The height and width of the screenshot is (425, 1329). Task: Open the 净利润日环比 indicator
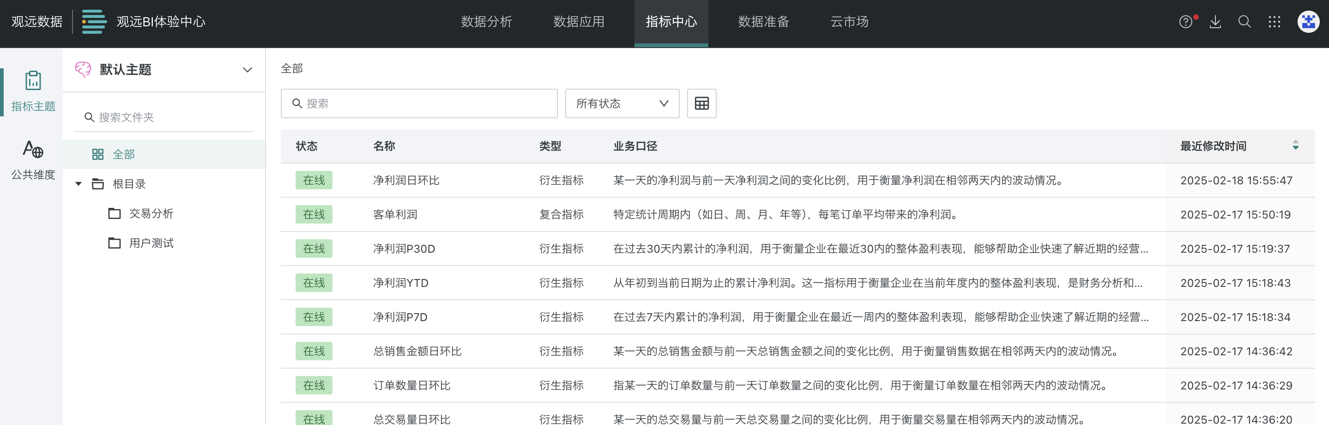click(x=406, y=180)
